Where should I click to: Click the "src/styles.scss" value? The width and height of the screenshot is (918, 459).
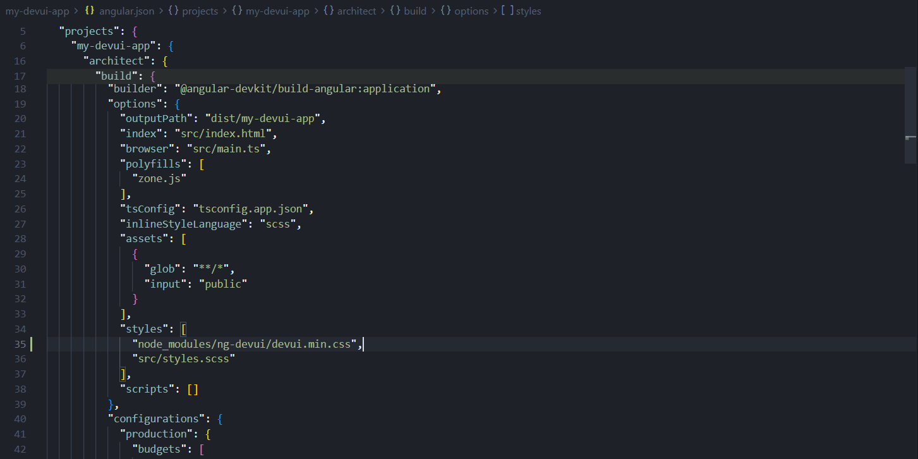(184, 359)
